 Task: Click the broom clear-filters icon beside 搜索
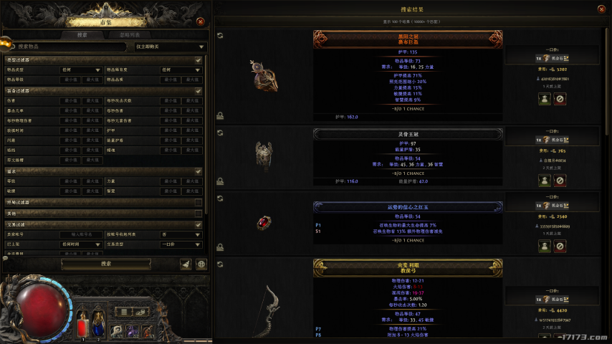point(186,264)
